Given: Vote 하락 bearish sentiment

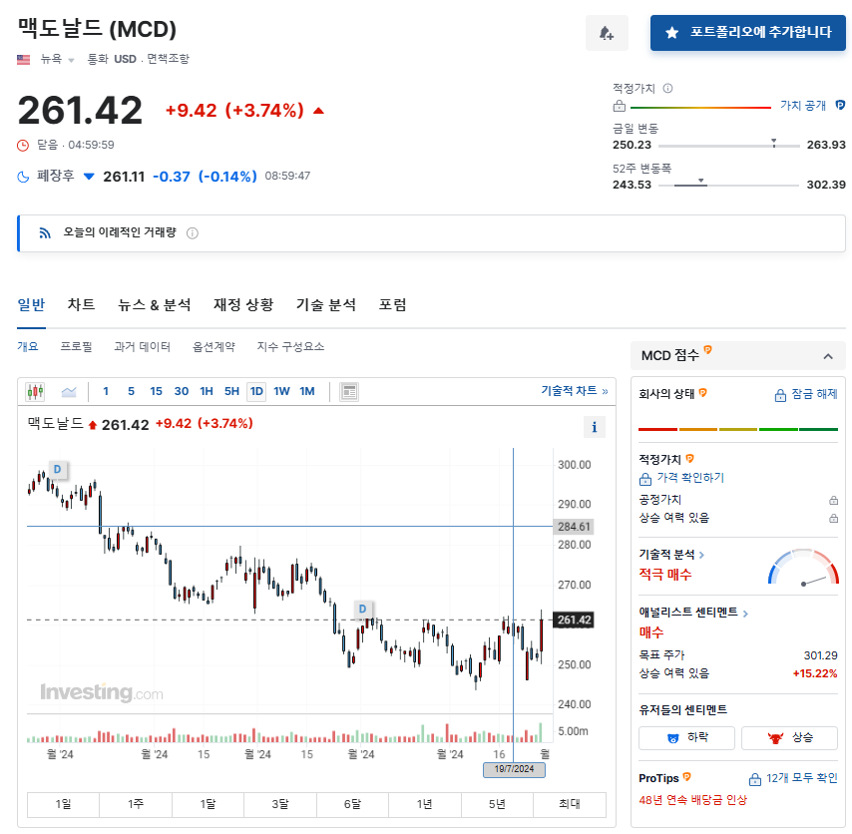Looking at the screenshot, I should [686, 738].
